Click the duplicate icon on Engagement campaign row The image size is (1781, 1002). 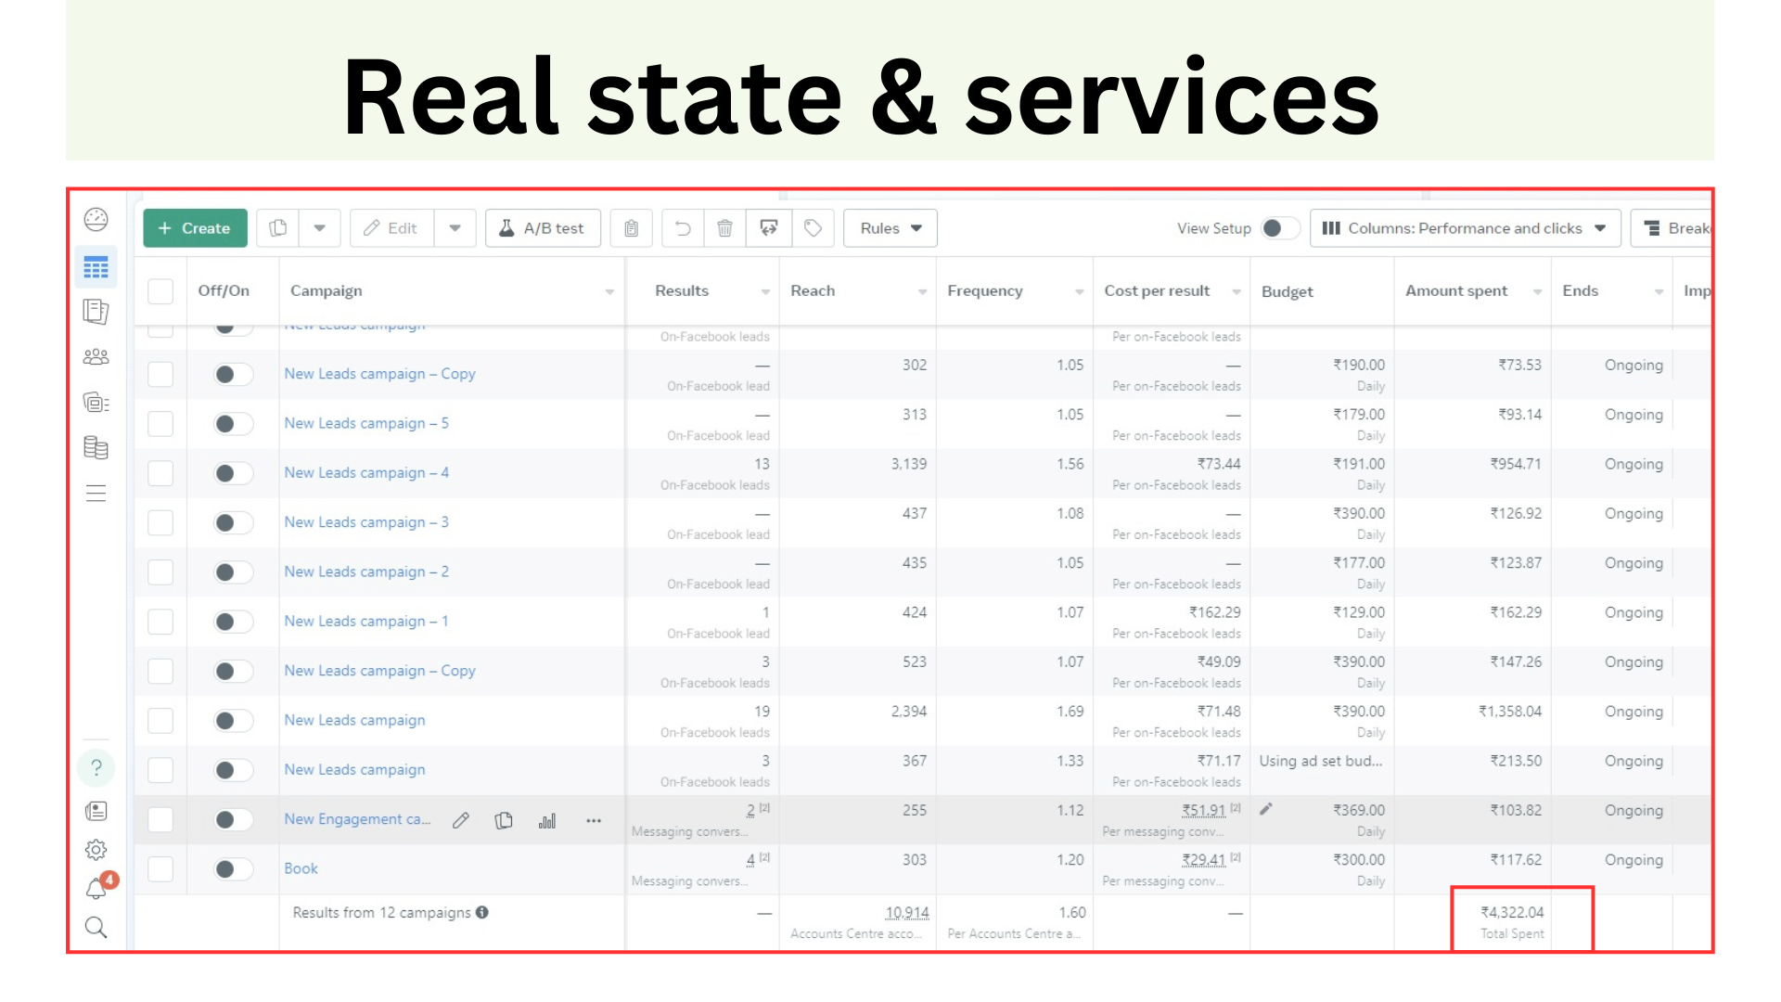504,820
